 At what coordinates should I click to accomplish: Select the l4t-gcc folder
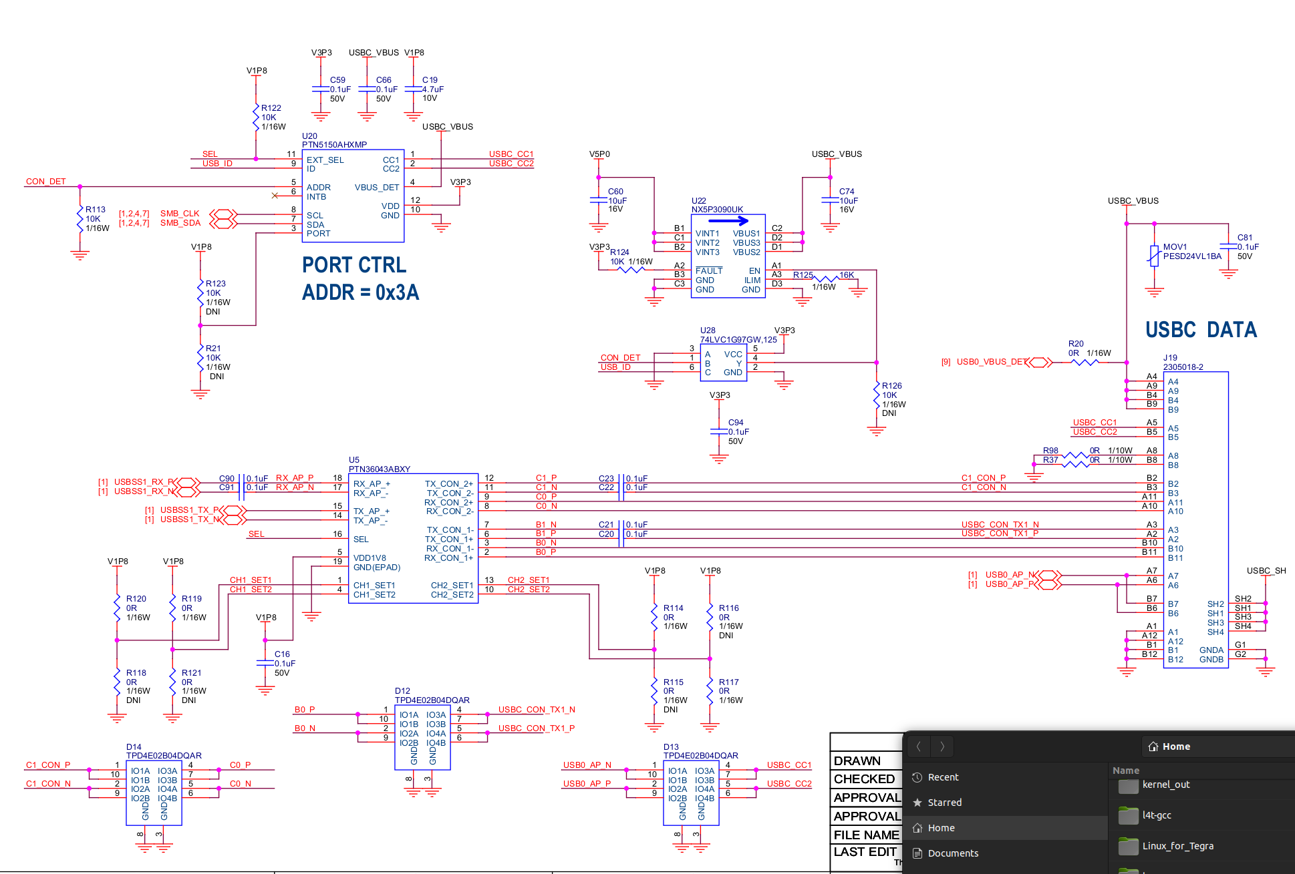[1156, 815]
